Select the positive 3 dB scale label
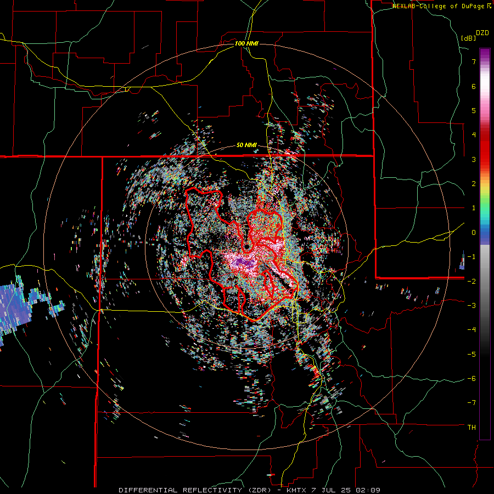 (x=474, y=159)
